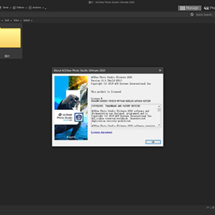Click the Editors toolbar icon
This screenshot has width=215, height=215.
pyautogui.click(x=14, y=8)
